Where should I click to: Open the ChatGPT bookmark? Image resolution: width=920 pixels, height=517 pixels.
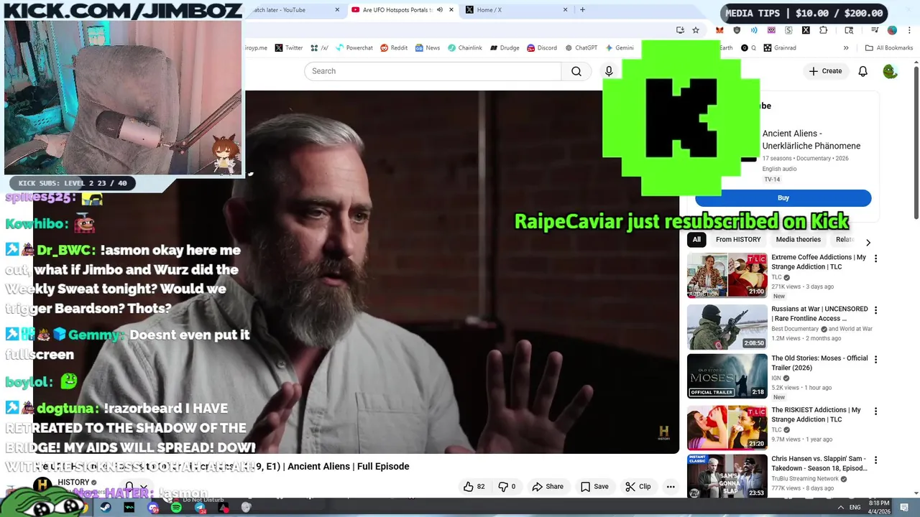click(581, 48)
